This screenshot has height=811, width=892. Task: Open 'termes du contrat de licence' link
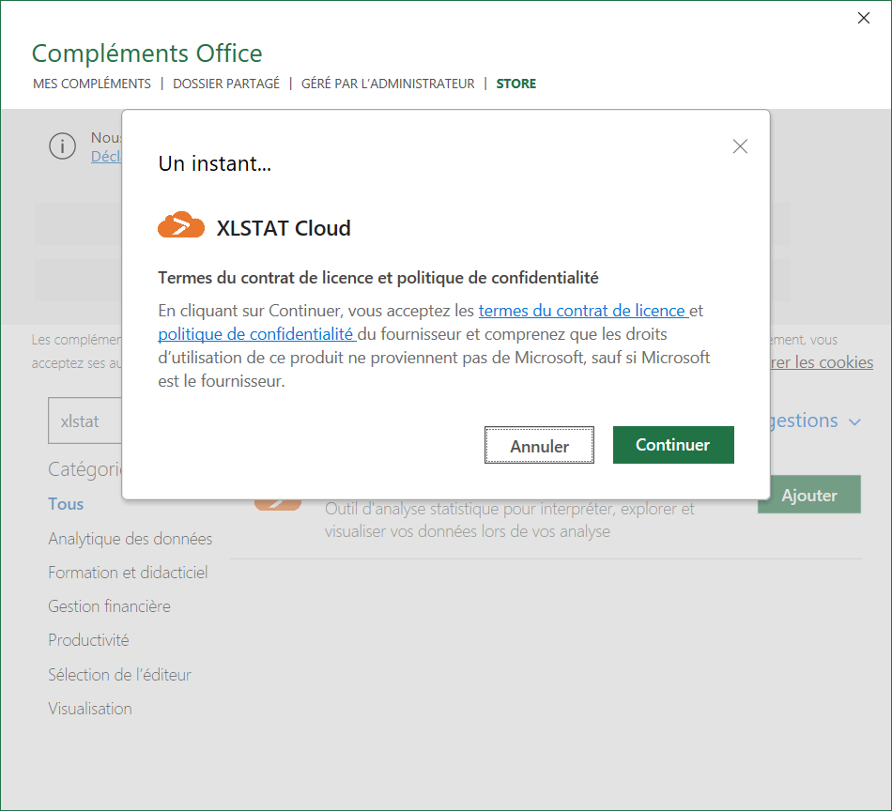coord(582,311)
